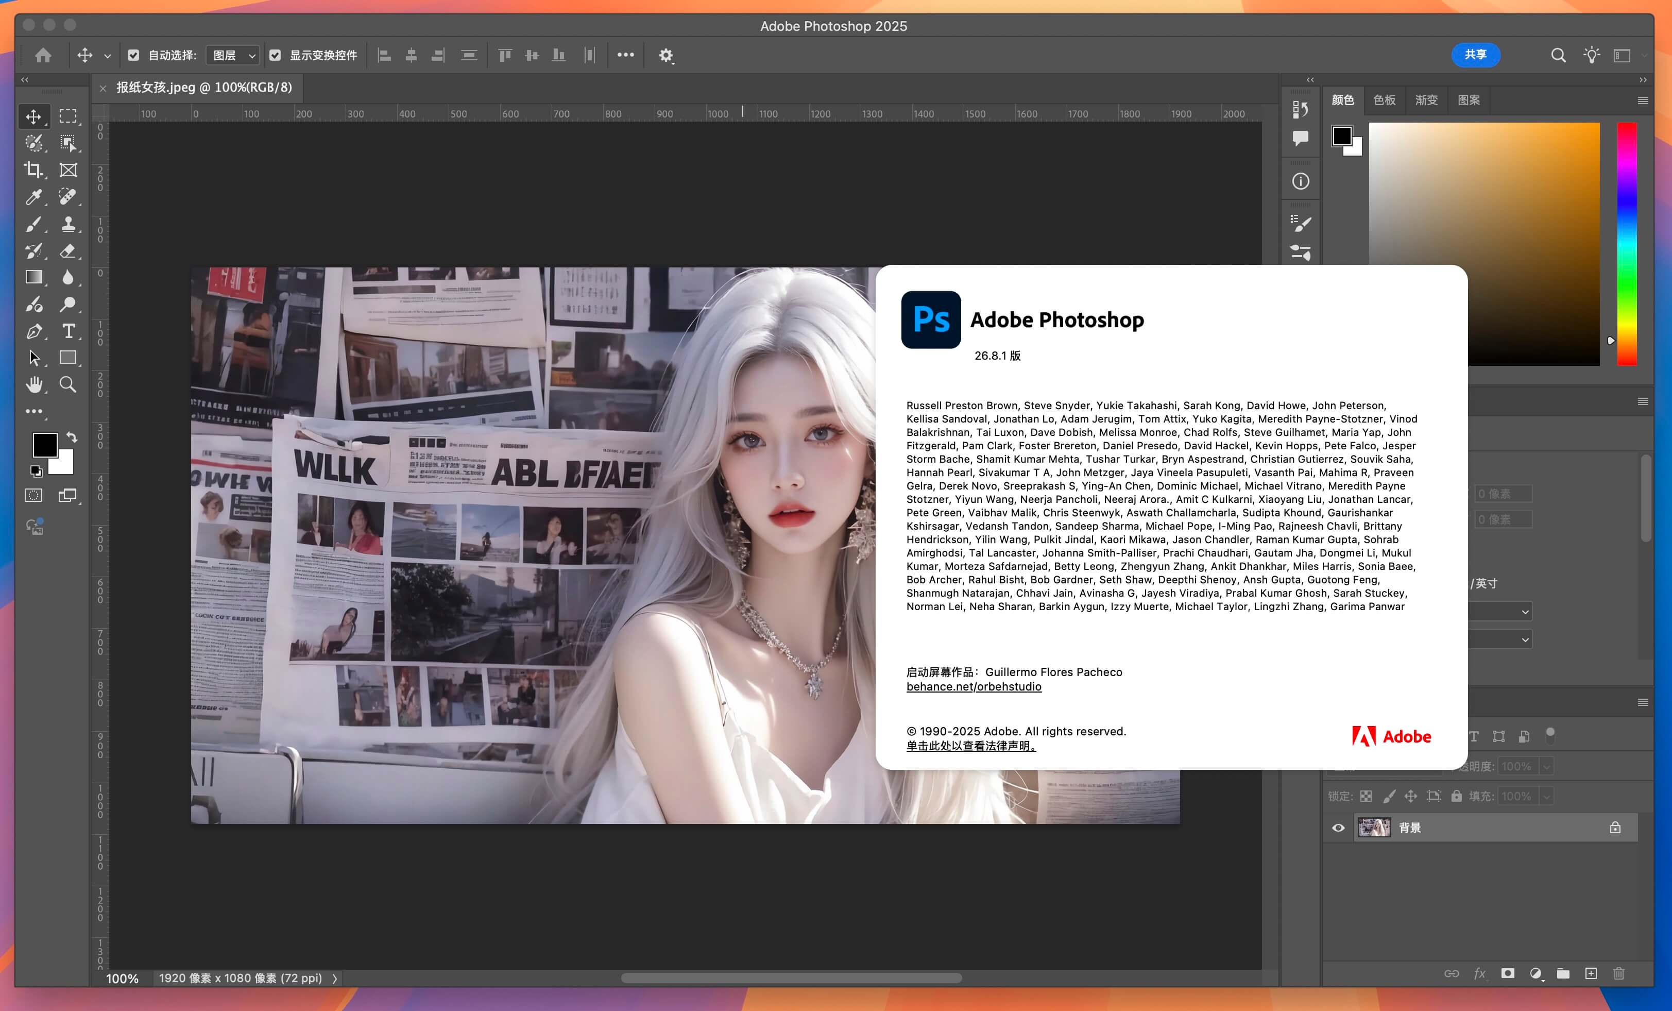Create a new group folder icon
The width and height of the screenshot is (1672, 1011).
1563,974
